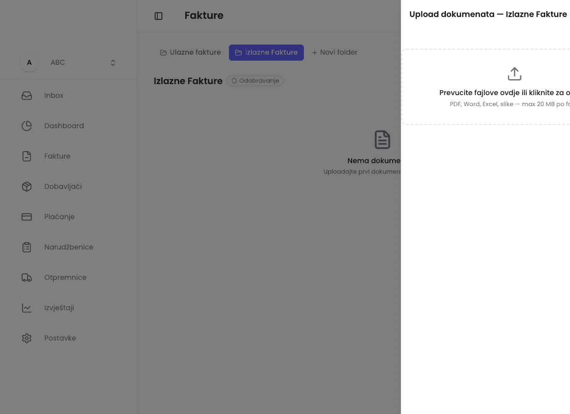Image resolution: width=570 pixels, height=414 pixels.
Task: Select the Otpremnice truck icon
Action: (27, 278)
